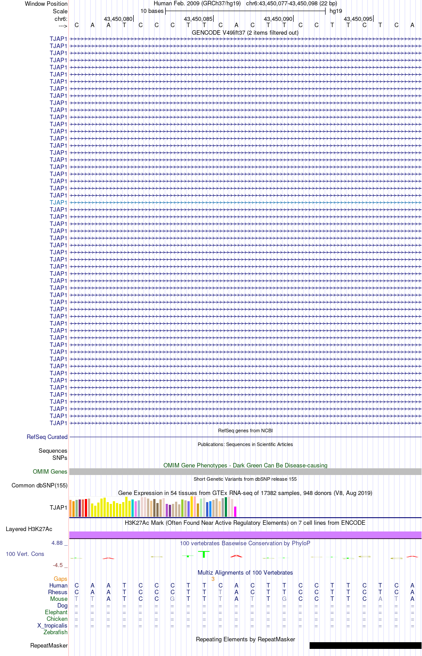Image resolution: width=422 pixels, height=656 pixels.
Task: Select the Dog alignment row label
Action: coord(62,605)
